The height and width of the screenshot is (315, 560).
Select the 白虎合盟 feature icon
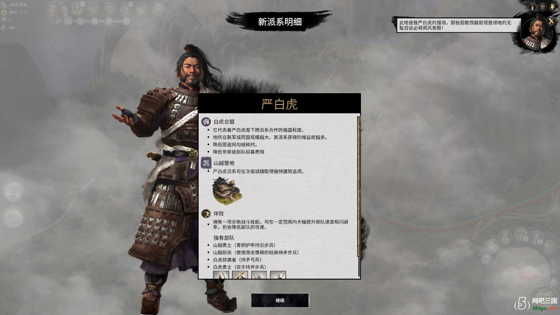[x=206, y=122]
